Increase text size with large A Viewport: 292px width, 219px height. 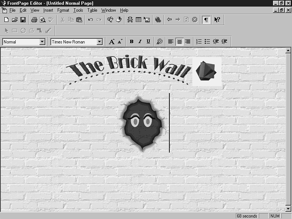(x=112, y=42)
